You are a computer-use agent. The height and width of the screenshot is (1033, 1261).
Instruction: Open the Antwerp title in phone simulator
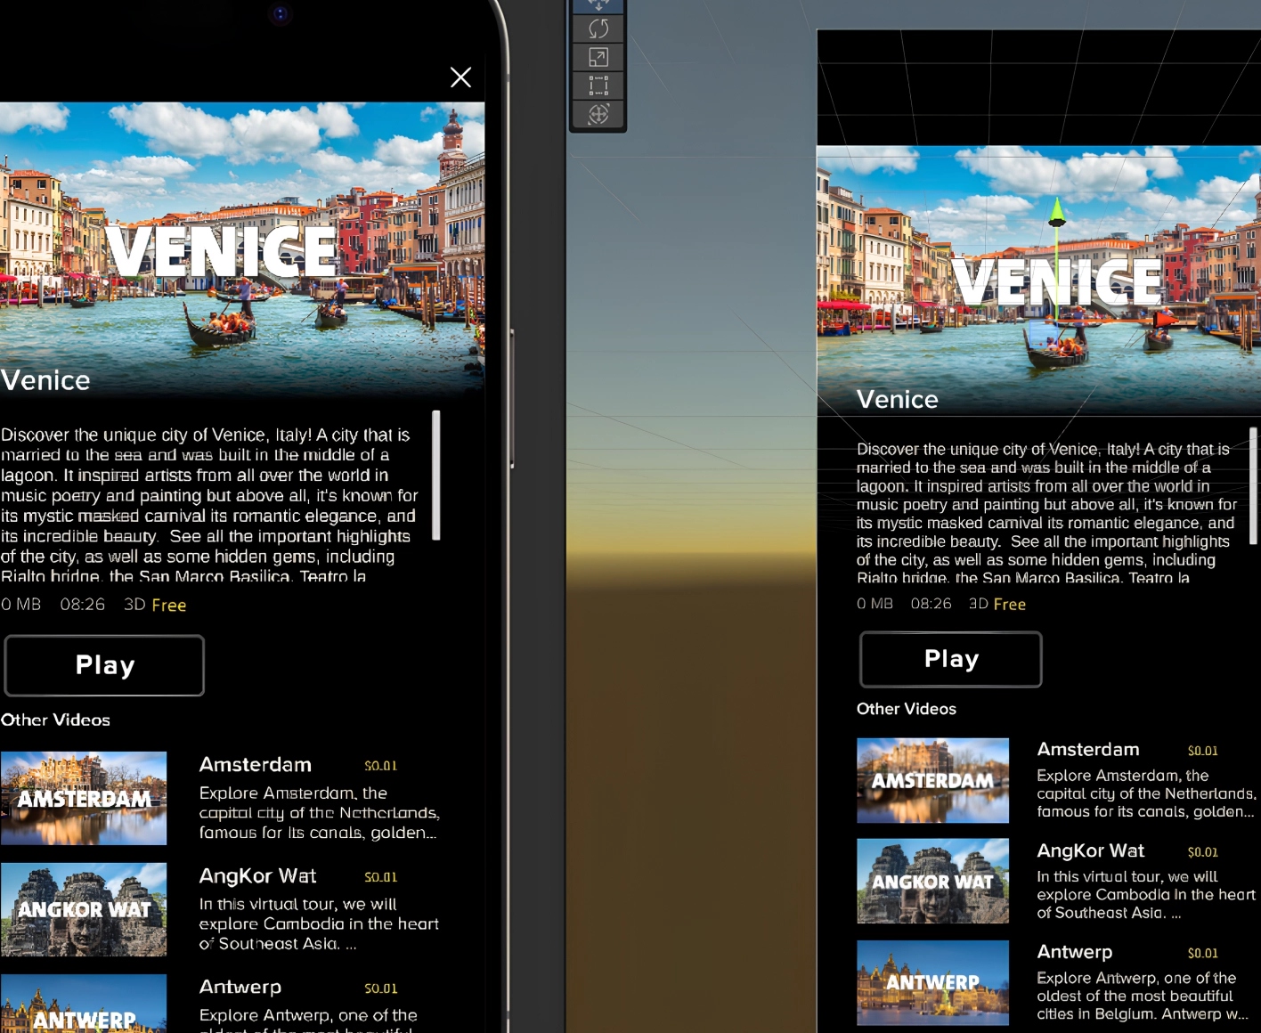click(240, 988)
